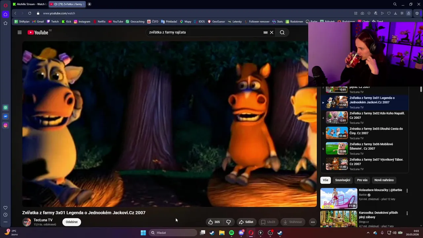
Task: Search tabs with the title bar magnifier
Action: (x=395, y=4)
